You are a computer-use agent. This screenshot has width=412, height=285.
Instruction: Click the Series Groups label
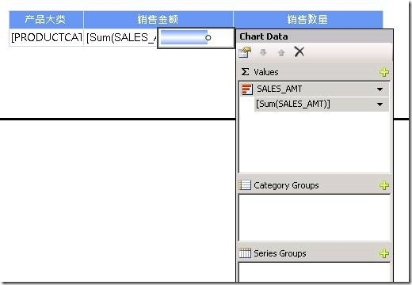click(x=280, y=253)
